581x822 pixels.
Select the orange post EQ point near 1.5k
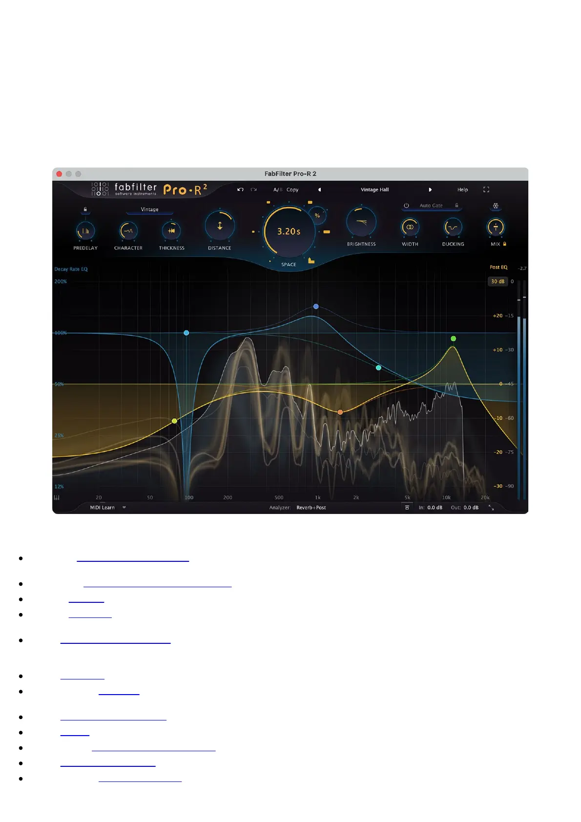click(x=340, y=412)
